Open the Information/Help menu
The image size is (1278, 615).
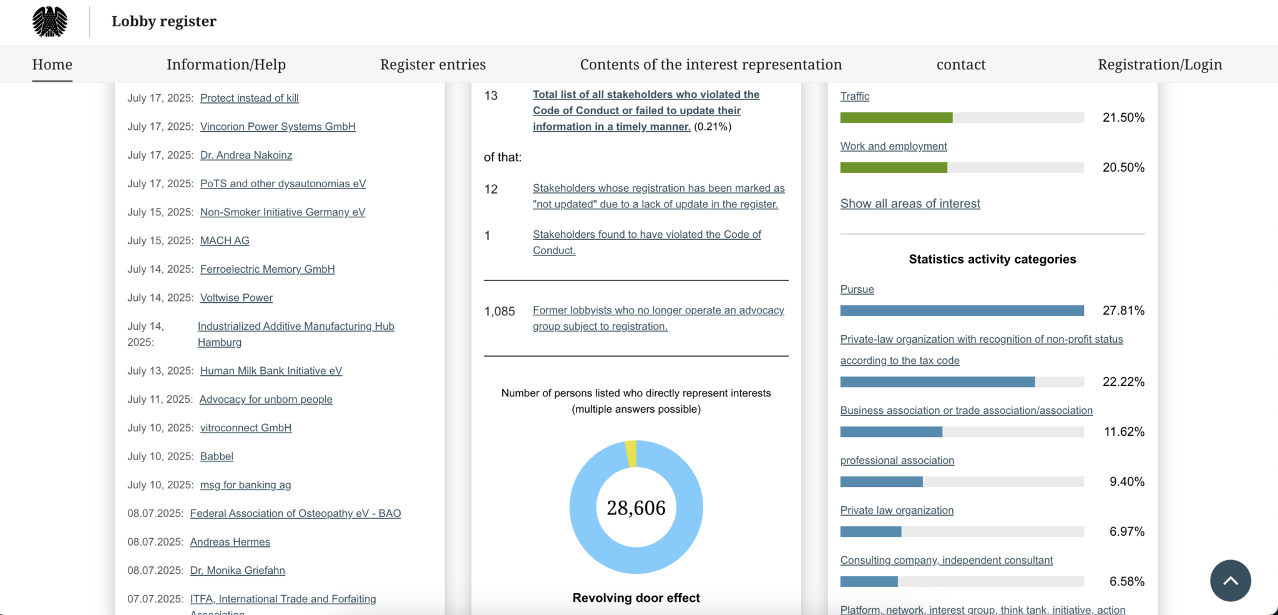226,64
